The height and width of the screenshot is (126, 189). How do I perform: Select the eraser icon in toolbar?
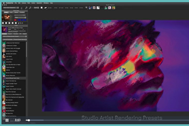(46, 8)
